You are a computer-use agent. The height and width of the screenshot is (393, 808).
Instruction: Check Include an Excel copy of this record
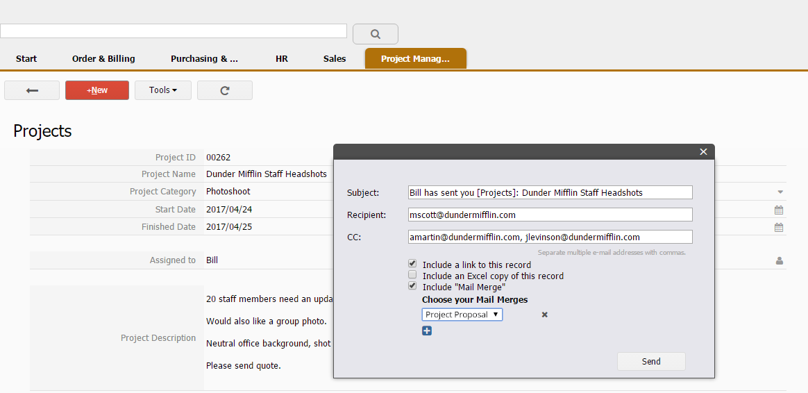pos(412,275)
